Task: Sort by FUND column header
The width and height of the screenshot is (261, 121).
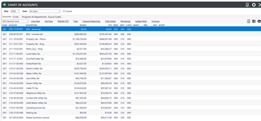Action: (x=5, y=25)
